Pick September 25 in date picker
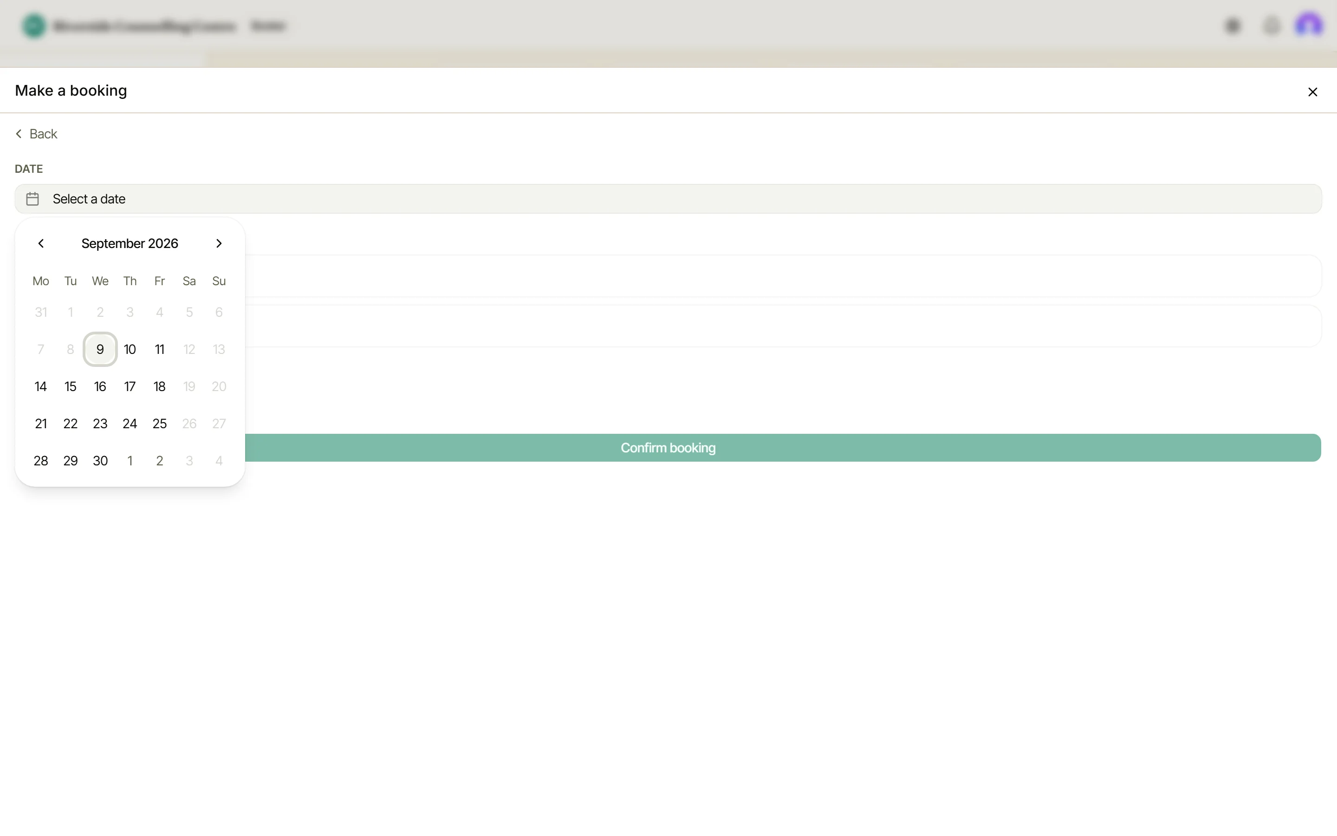Image resolution: width=1337 pixels, height=836 pixels. coord(160,424)
